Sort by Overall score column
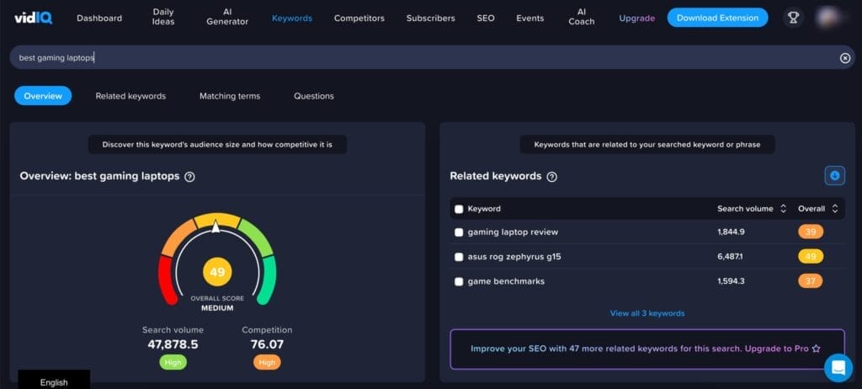Image resolution: width=862 pixels, height=389 pixels. pyautogui.click(x=834, y=209)
